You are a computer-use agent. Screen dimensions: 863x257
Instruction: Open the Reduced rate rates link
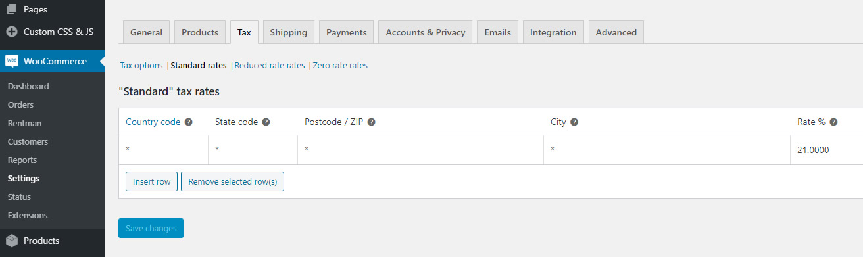[270, 66]
